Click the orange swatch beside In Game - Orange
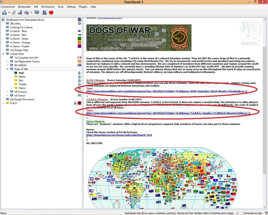The image size is (268, 215). tap(80, 42)
